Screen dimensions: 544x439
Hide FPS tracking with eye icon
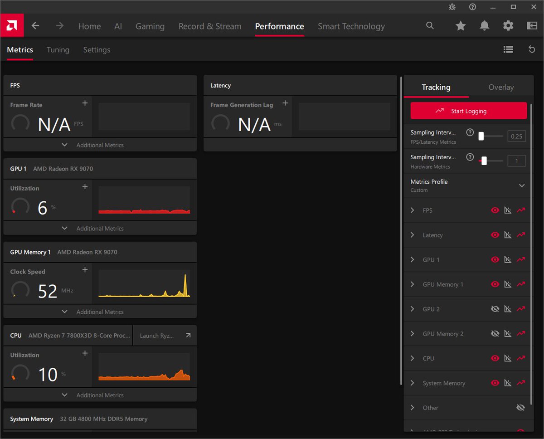click(x=495, y=210)
